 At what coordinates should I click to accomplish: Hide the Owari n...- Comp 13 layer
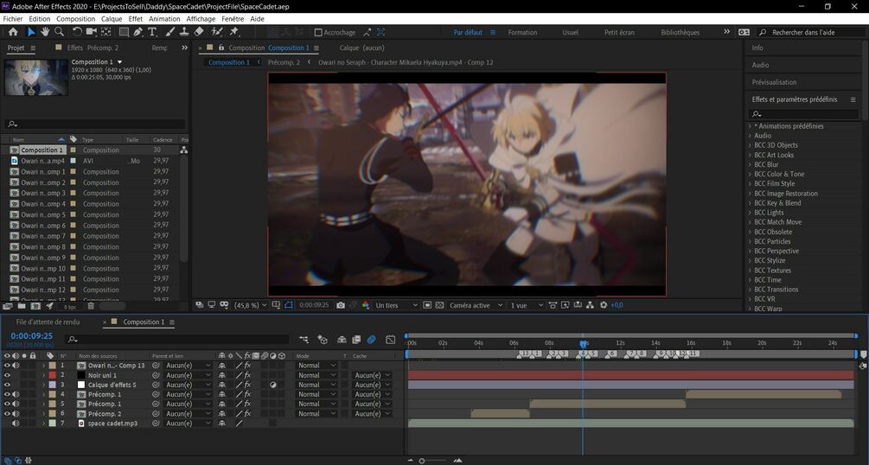pos(7,366)
